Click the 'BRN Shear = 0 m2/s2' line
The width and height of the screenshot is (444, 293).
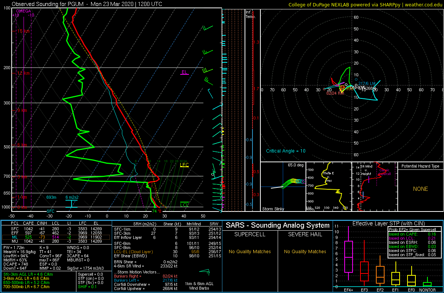(x=146, y=261)
